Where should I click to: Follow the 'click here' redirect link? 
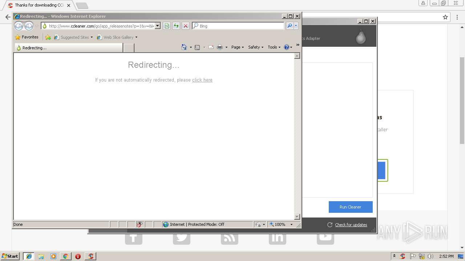(x=202, y=80)
